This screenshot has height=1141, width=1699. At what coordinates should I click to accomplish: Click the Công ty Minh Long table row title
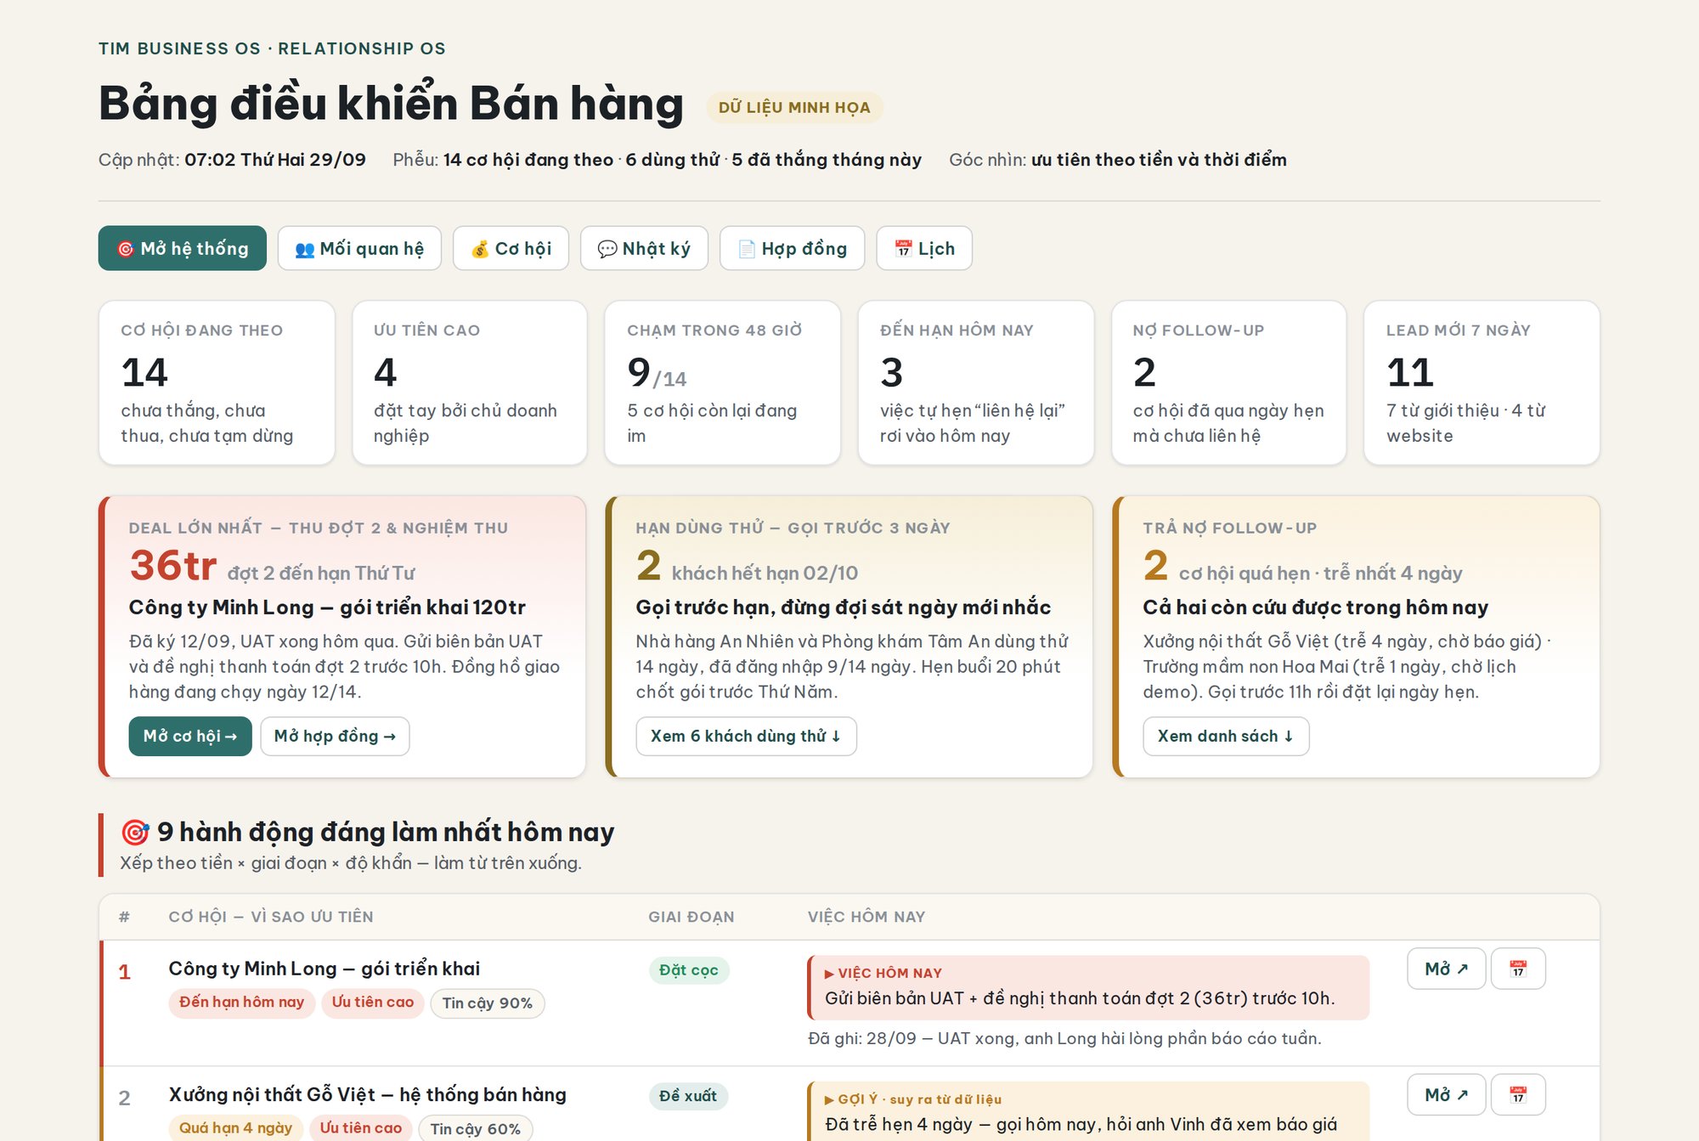(325, 969)
